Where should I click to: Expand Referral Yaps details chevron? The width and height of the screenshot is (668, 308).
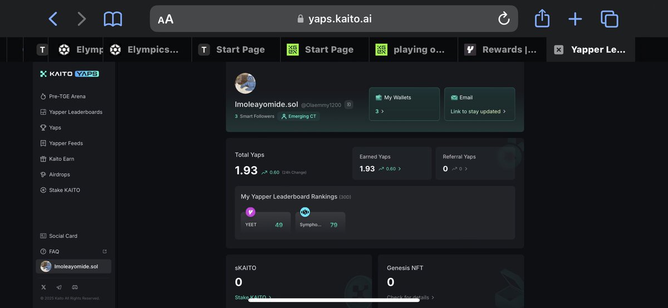[466, 169]
